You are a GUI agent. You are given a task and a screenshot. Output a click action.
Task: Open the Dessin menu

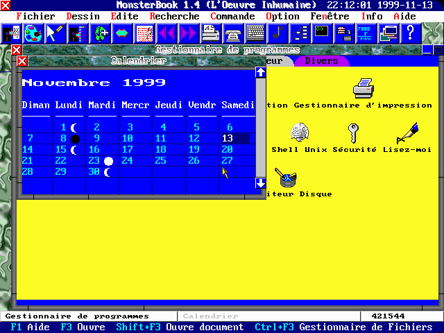[x=83, y=16]
